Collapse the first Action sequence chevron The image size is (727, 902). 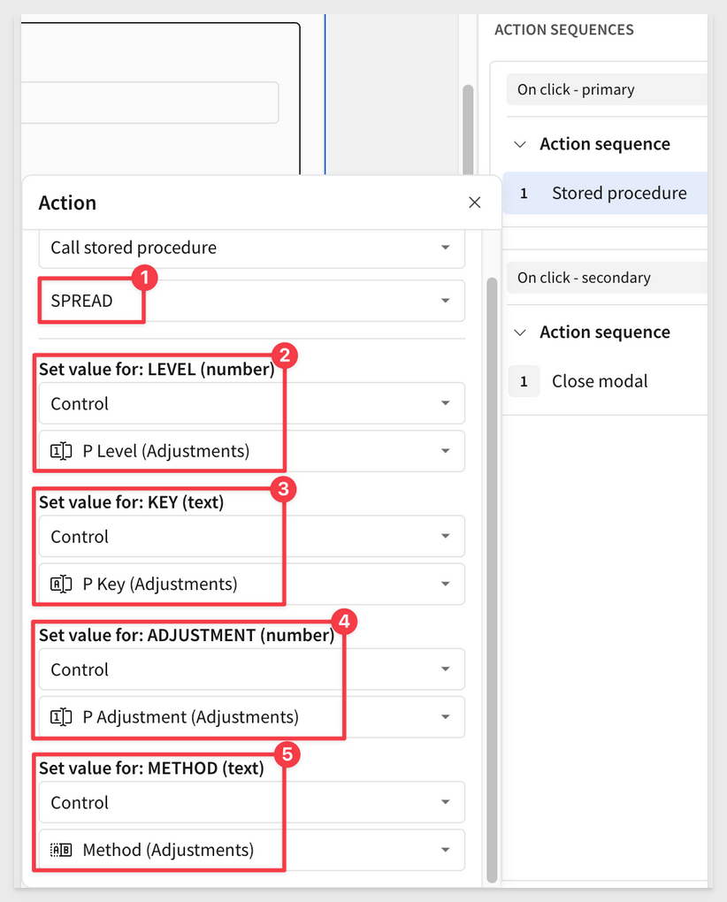(521, 144)
